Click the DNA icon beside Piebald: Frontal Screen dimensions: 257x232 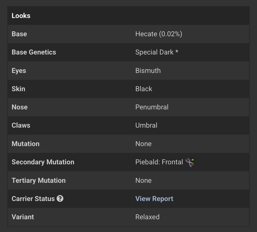click(190, 162)
